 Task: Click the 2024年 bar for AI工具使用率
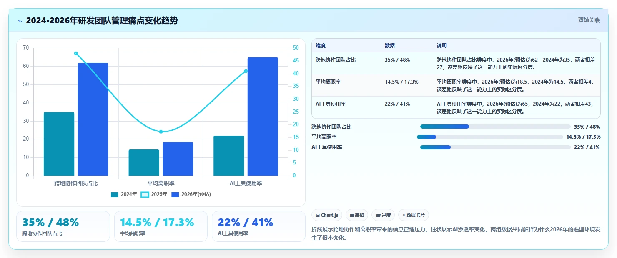click(x=229, y=156)
